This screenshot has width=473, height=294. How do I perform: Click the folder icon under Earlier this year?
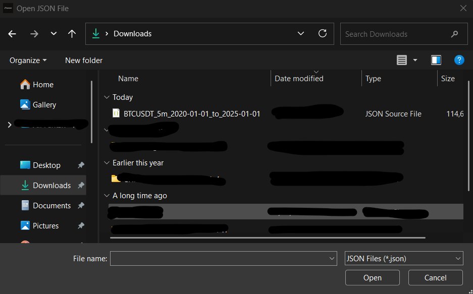point(116,179)
